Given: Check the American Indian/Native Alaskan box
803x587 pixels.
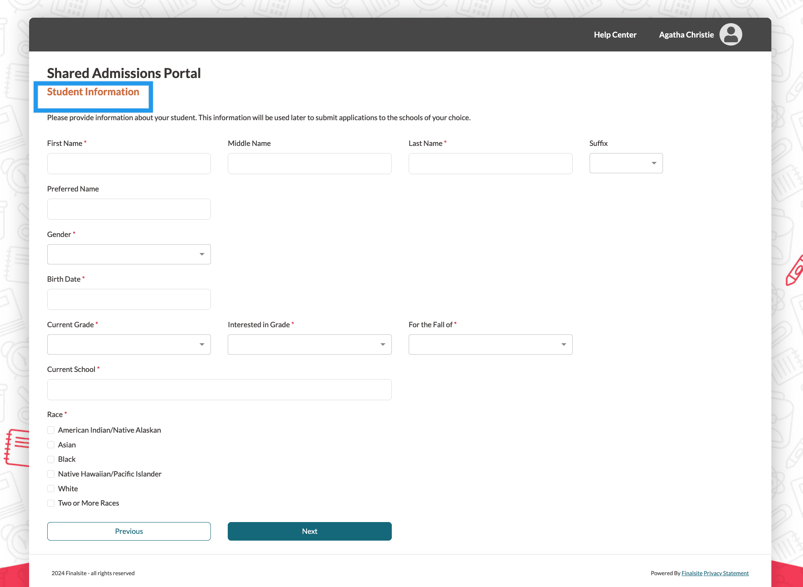Looking at the screenshot, I should coord(51,430).
